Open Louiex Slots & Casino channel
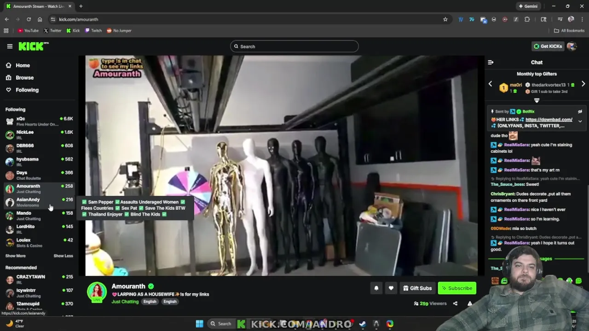This screenshot has width=589, height=331. pyautogui.click(x=39, y=242)
